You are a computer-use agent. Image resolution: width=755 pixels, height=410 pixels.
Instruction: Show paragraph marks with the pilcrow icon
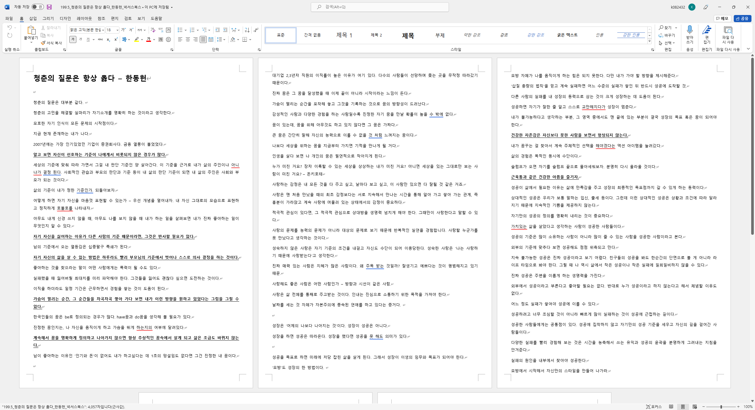(256, 30)
